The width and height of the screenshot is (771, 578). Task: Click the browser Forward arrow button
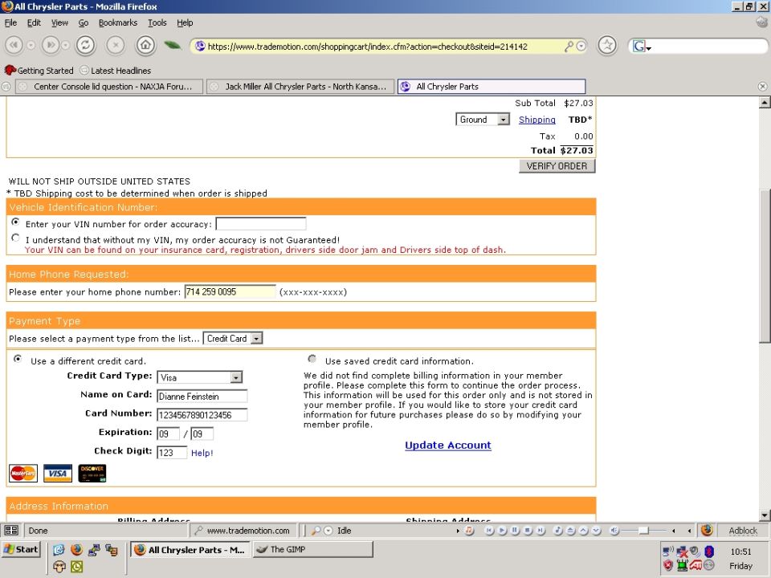(50, 46)
